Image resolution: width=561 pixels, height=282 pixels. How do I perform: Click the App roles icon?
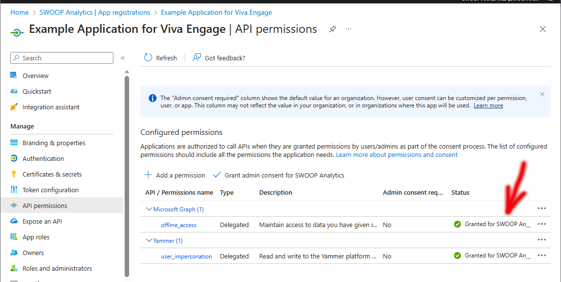(x=14, y=237)
